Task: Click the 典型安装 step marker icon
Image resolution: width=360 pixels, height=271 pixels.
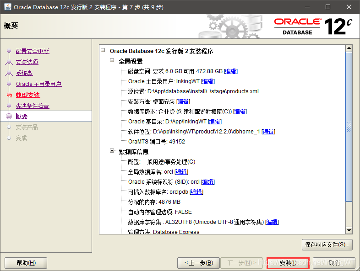Action: tap(9, 95)
